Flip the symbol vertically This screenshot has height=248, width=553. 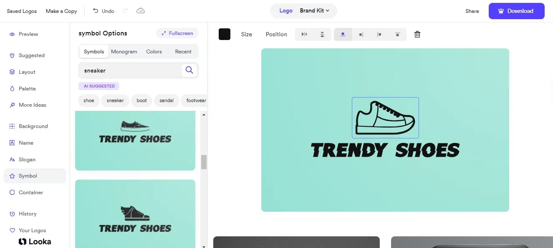pyautogui.click(x=322, y=34)
